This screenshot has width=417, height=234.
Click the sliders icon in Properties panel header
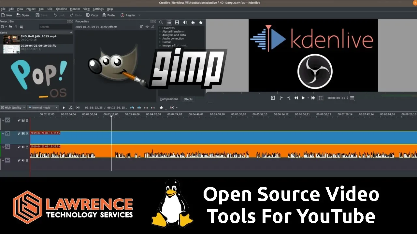pyautogui.click(x=153, y=27)
